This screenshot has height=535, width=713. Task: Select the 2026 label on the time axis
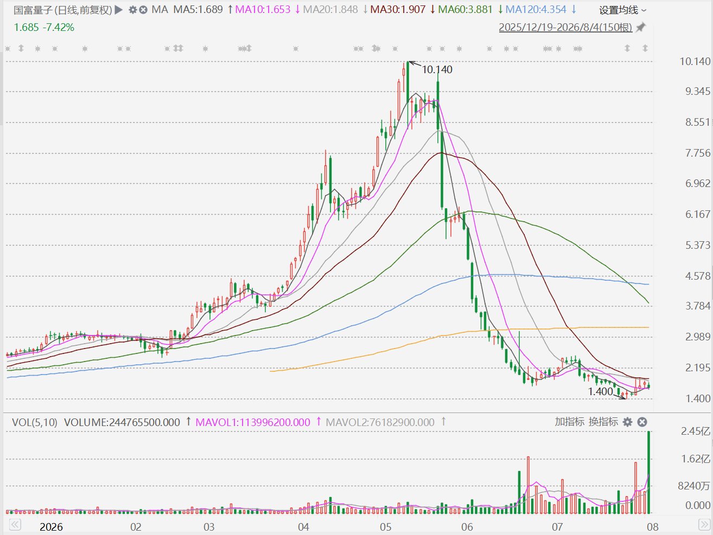point(51,527)
